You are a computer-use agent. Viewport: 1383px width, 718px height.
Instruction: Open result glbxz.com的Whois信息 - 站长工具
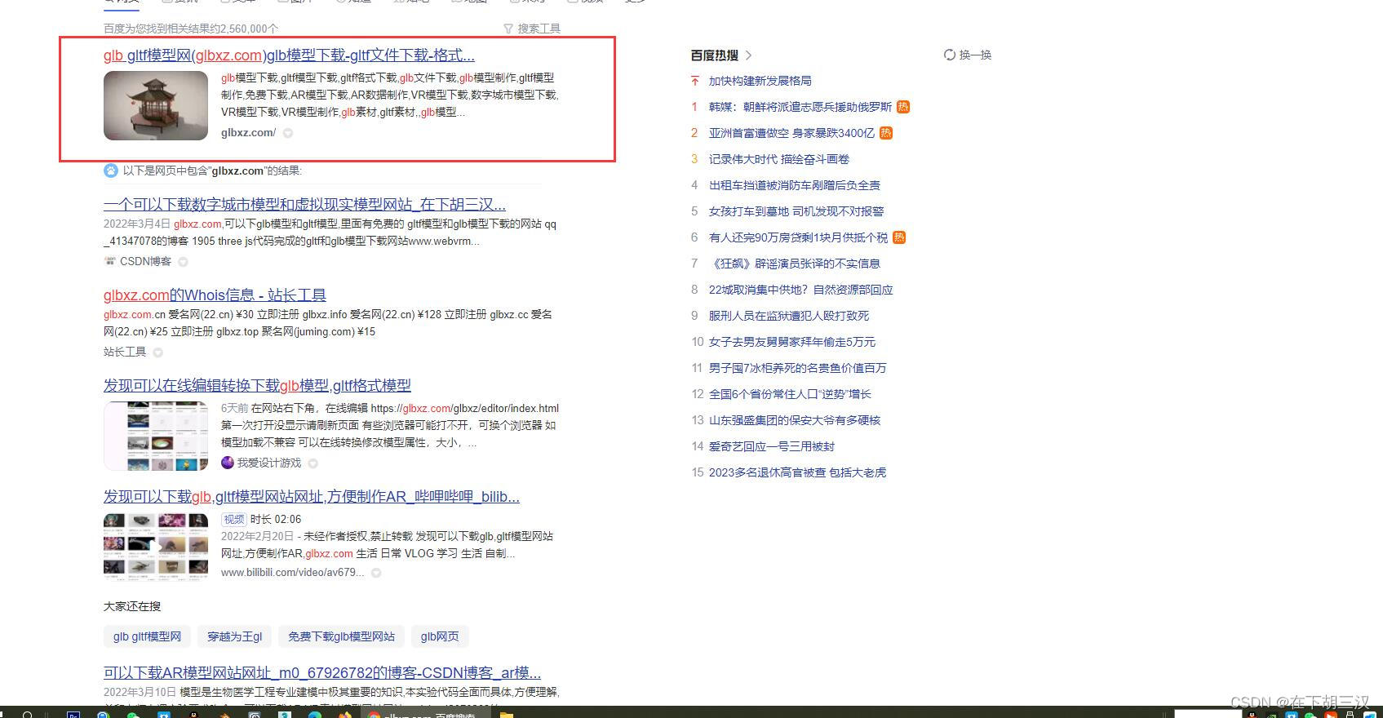(215, 295)
